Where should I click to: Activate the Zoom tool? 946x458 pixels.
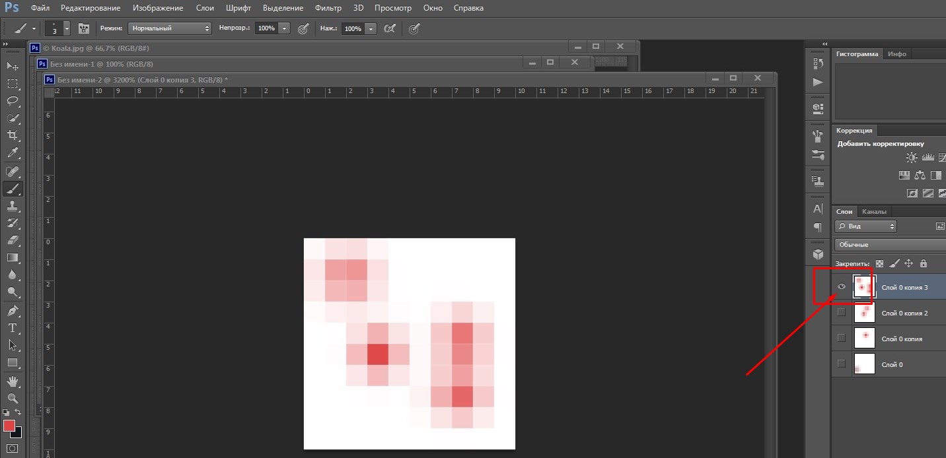coord(13,398)
